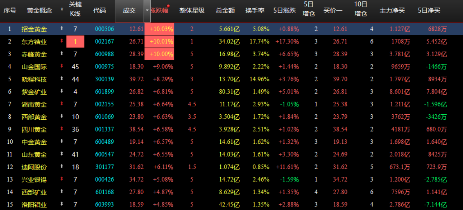The image size is (463, 210).
Task: Click the highlighted key K-line value 1
Action: click(75, 42)
